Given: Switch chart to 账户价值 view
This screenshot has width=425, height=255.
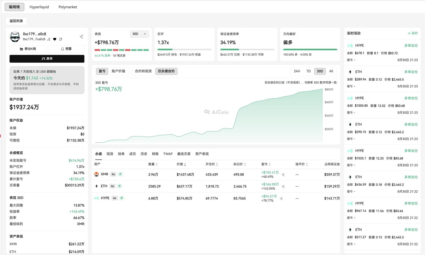Looking at the screenshot, I should (x=118, y=71).
